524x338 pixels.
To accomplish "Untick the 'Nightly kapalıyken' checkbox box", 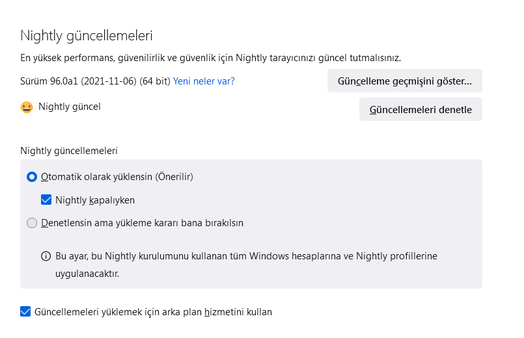I will click(46, 200).
